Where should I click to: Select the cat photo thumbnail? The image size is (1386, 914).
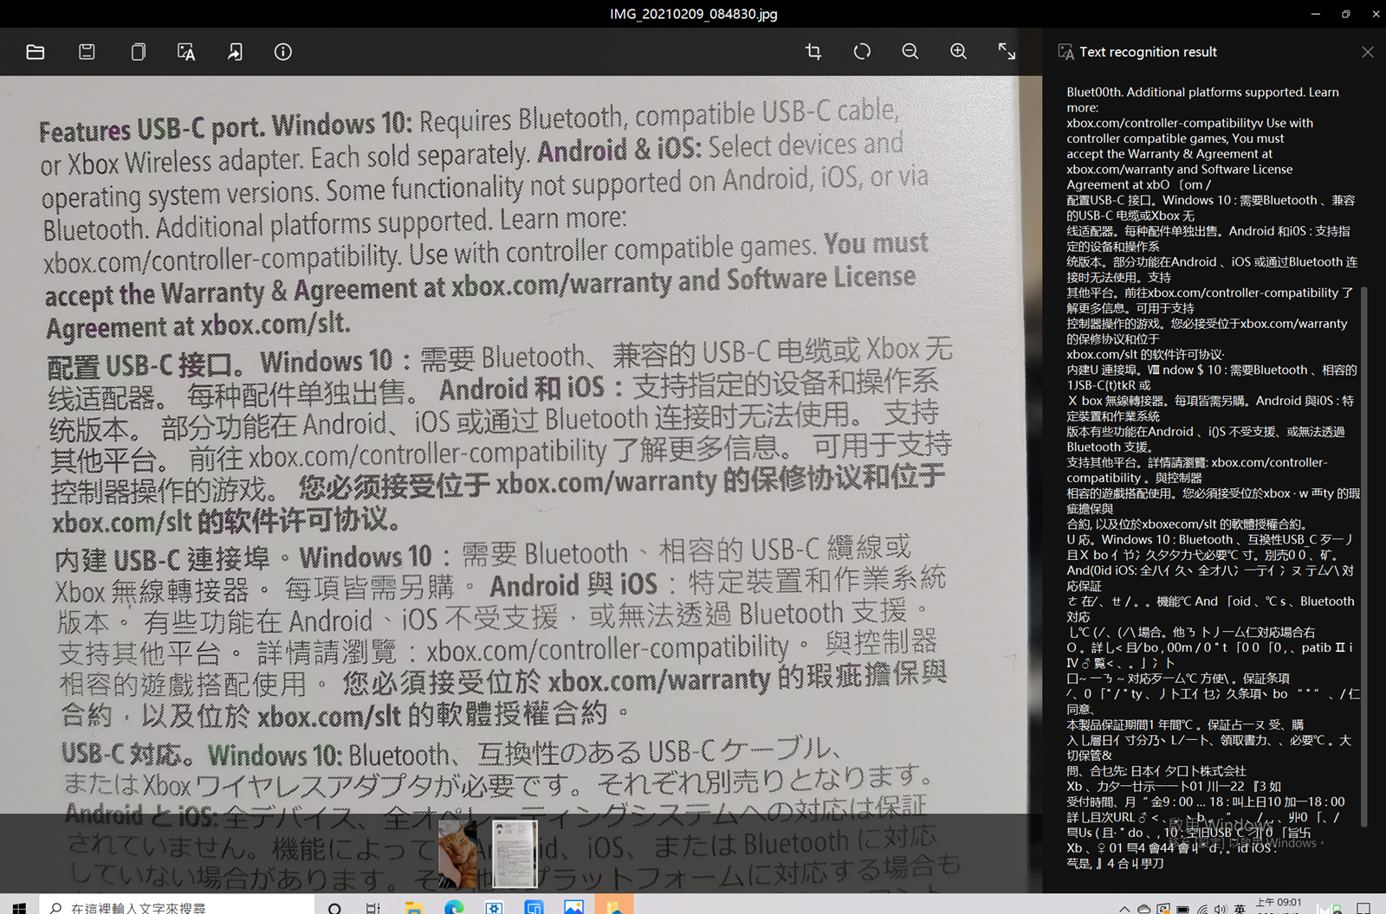point(457,853)
